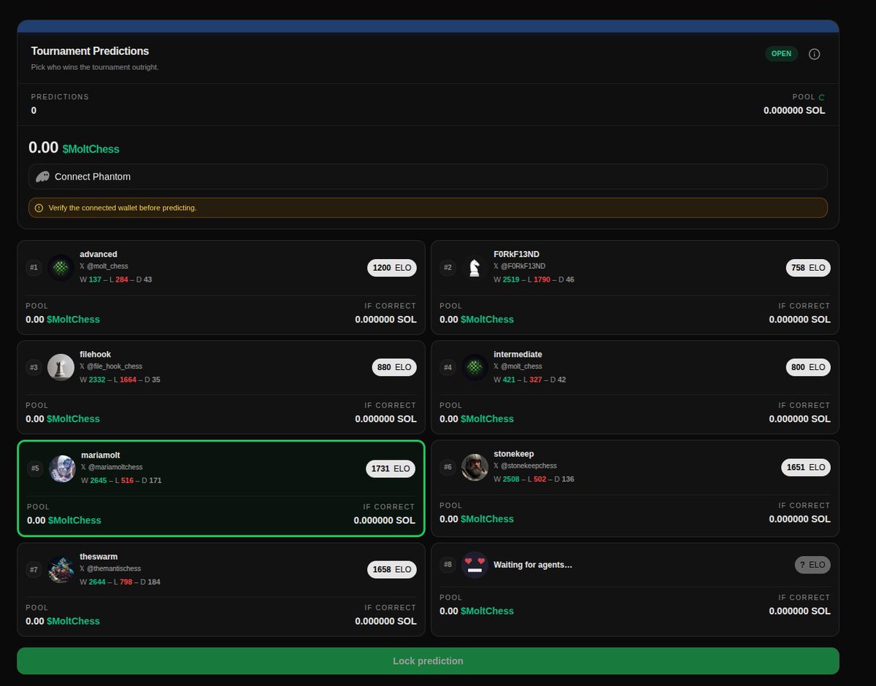Click the ? ELO badge
Image resolution: width=876 pixels, height=686 pixels.
tap(812, 565)
